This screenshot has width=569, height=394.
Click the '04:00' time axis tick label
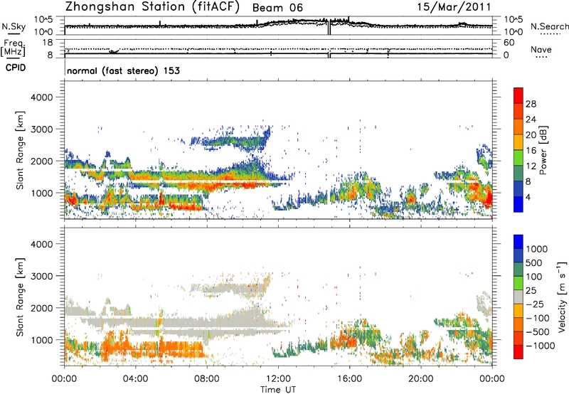pyautogui.click(x=135, y=379)
